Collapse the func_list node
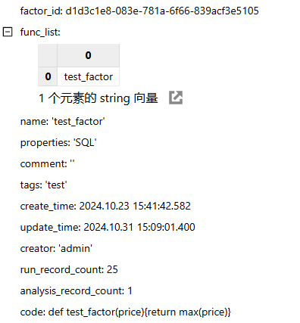The height and width of the screenshot is (323, 300). point(8,32)
